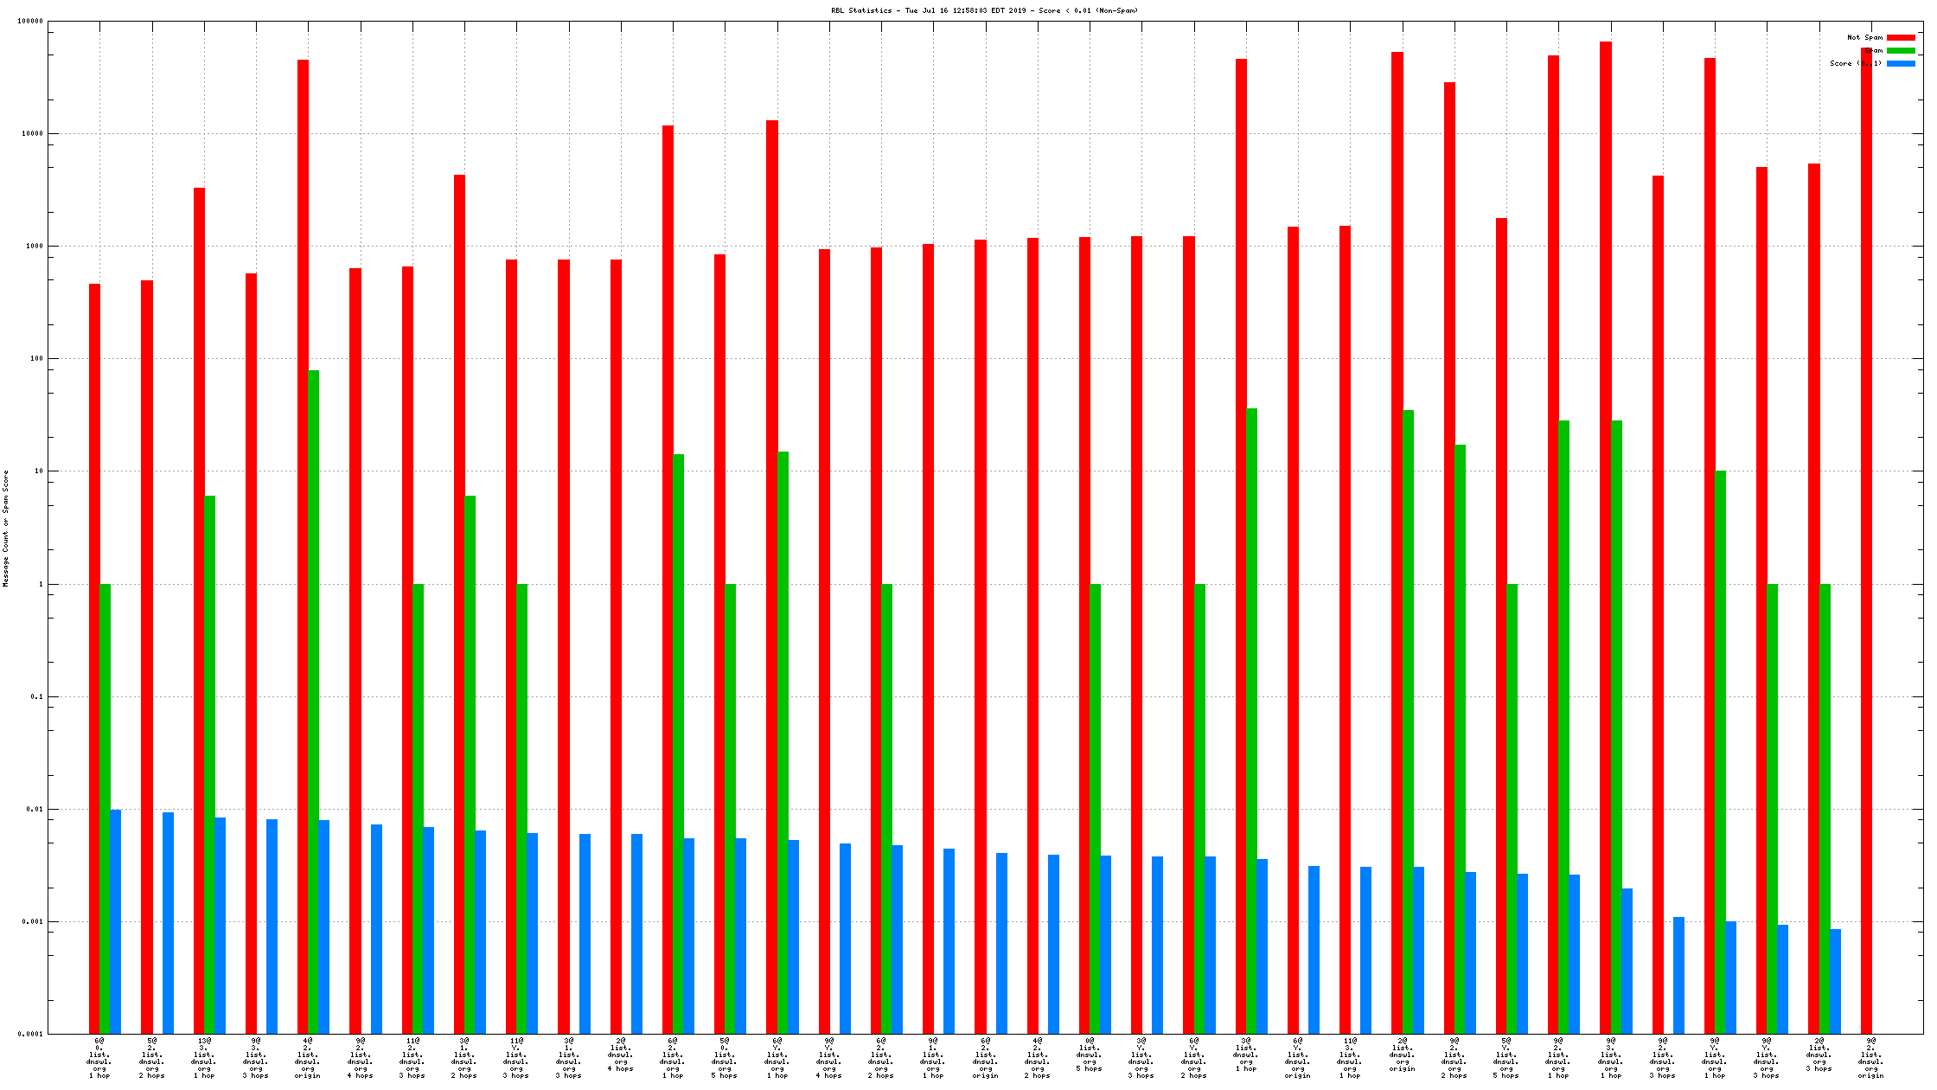Click red bar above '6@ 0.list.dnswl.org 1 hop'
Viewport: 1937px width, 1090px height.
click(x=94, y=657)
